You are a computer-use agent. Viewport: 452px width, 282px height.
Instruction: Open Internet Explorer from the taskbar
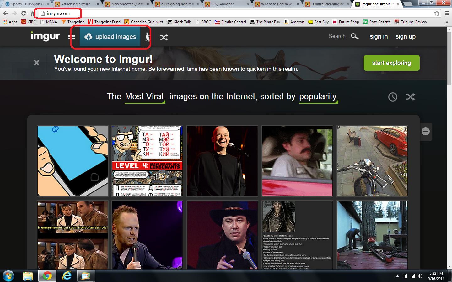point(67,276)
